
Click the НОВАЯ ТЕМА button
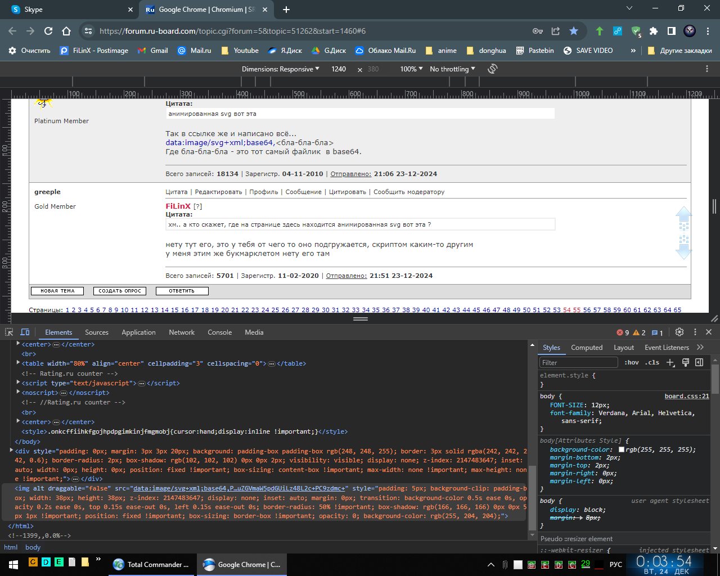[57, 291]
